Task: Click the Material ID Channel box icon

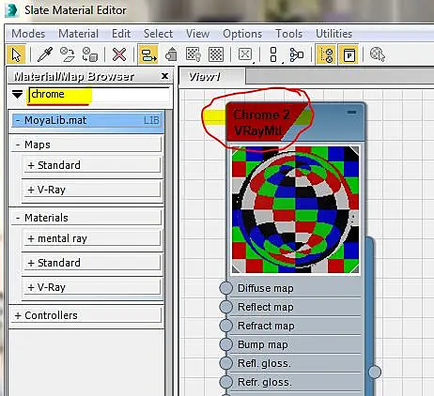Action: tap(245, 54)
